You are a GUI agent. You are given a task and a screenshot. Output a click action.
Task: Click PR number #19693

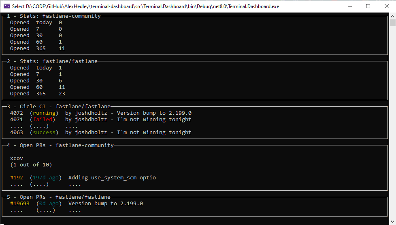pos(20,204)
